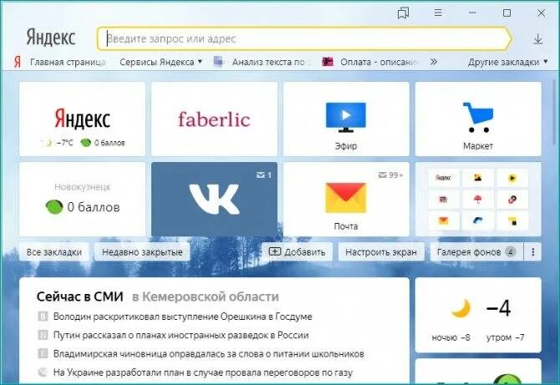Open news about Украина gas negotiations plan

(203, 372)
